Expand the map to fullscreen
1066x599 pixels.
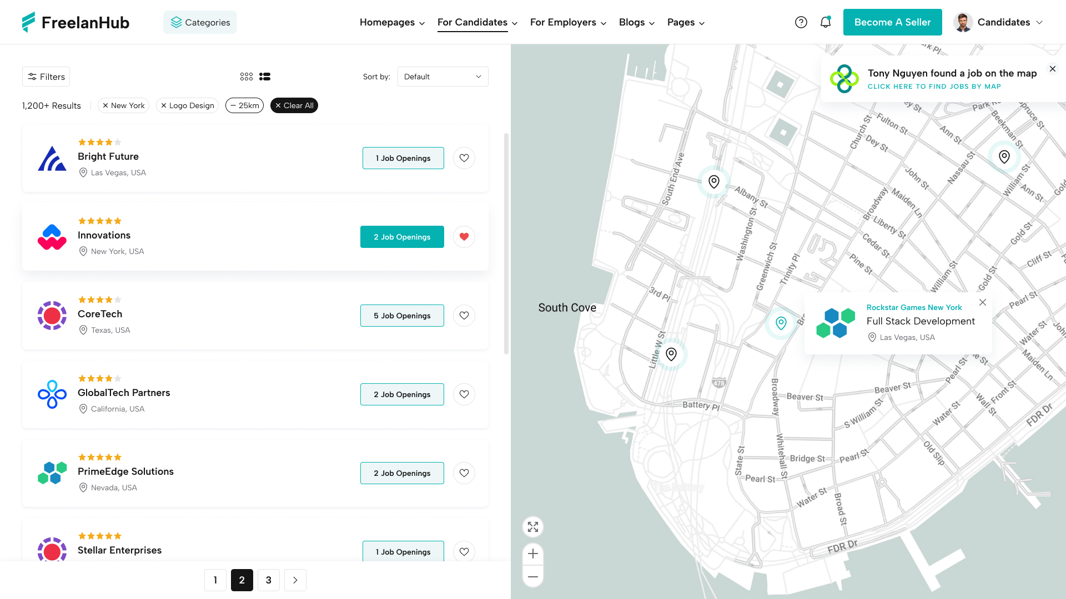532,527
